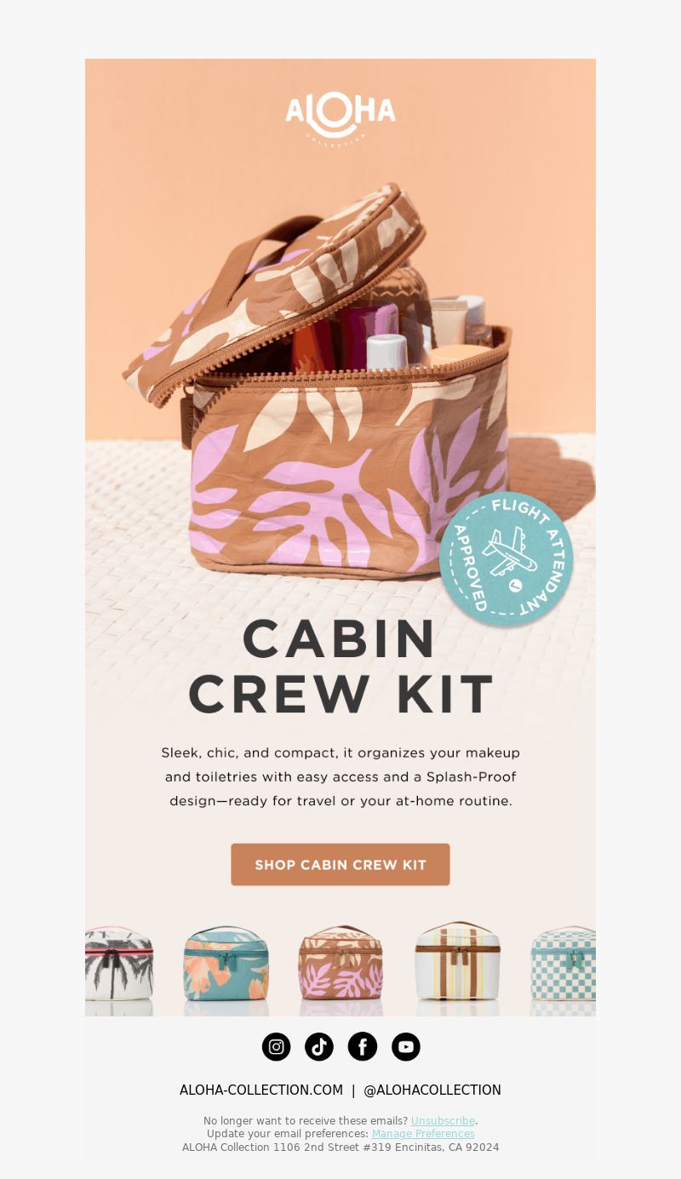Open the Instagram social icon

point(276,1047)
